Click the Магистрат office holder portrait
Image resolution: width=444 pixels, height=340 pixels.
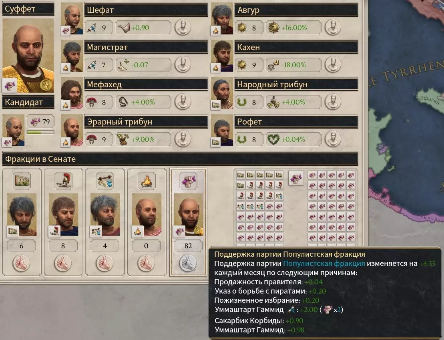coord(72,56)
